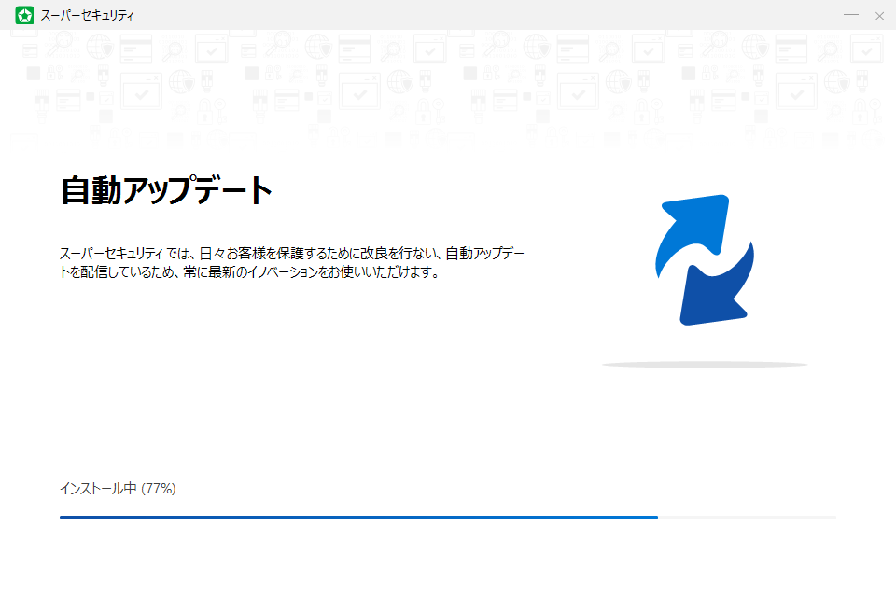
Task: Click the green star app logo icon
Action: [24, 16]
